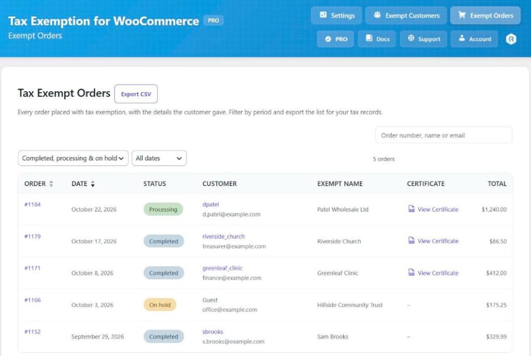Viewport: 531px width, 356px height.
Task: Click the $329.99 total
Action: (x=496, y=337)
